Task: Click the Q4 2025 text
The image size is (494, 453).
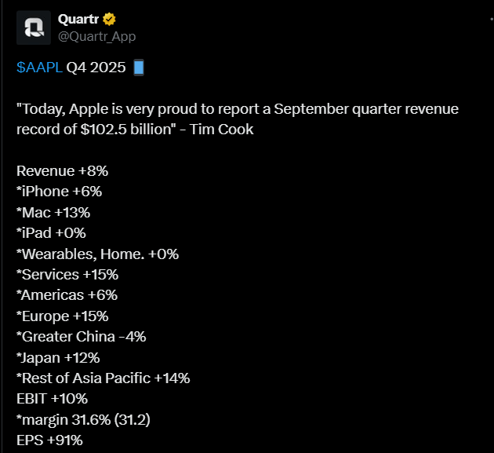Action: coord(96,68)
